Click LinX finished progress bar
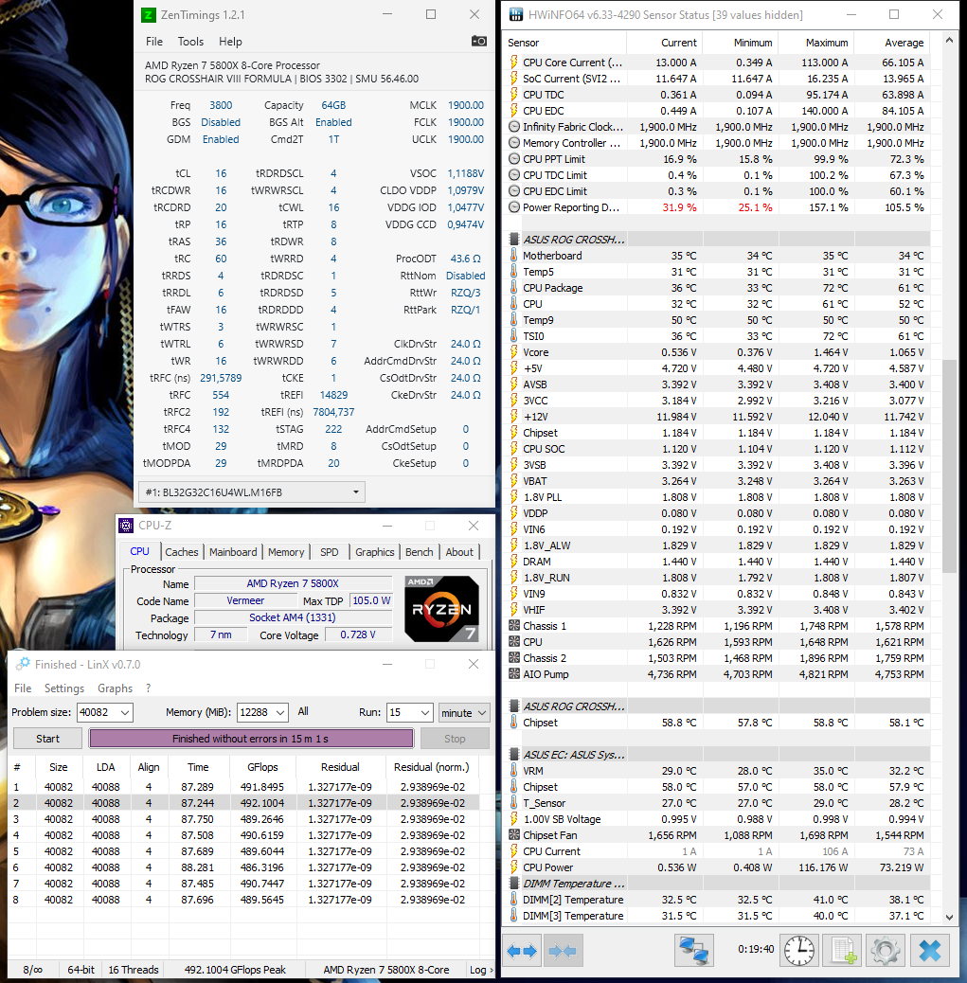Screen dimensions: 967x983 click(251, 739)
